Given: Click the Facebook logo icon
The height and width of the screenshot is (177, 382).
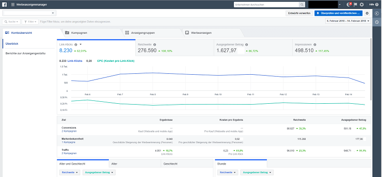Looking at the screenshot, I should pyautogui.click(x=4, y=4).
